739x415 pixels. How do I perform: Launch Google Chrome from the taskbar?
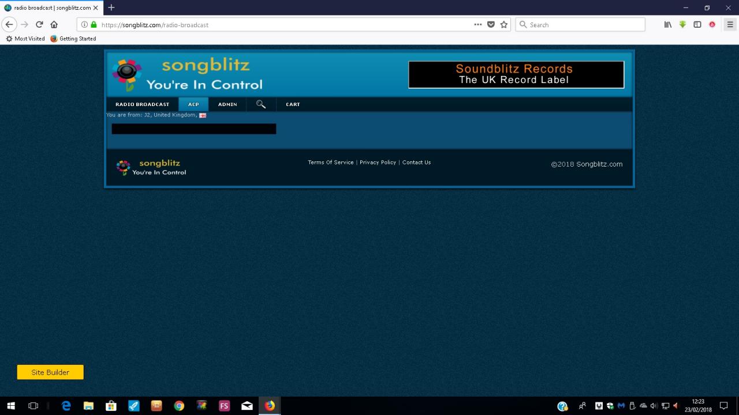click(179, 406)
